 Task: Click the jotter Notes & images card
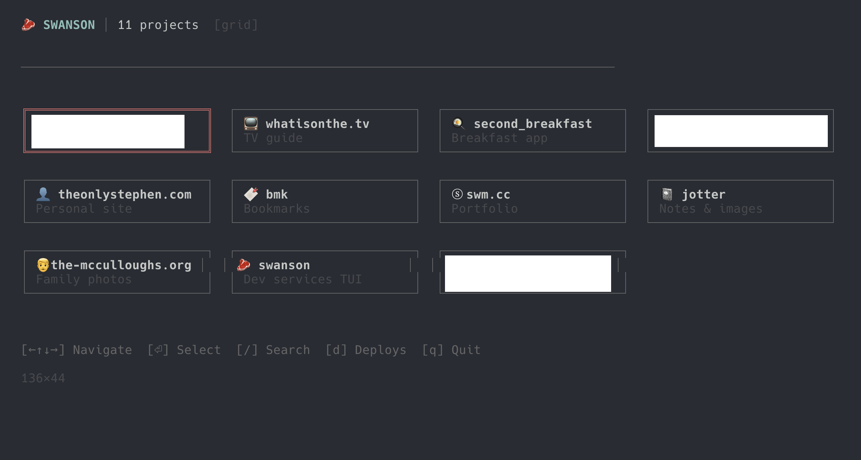(x=740, y=201)
